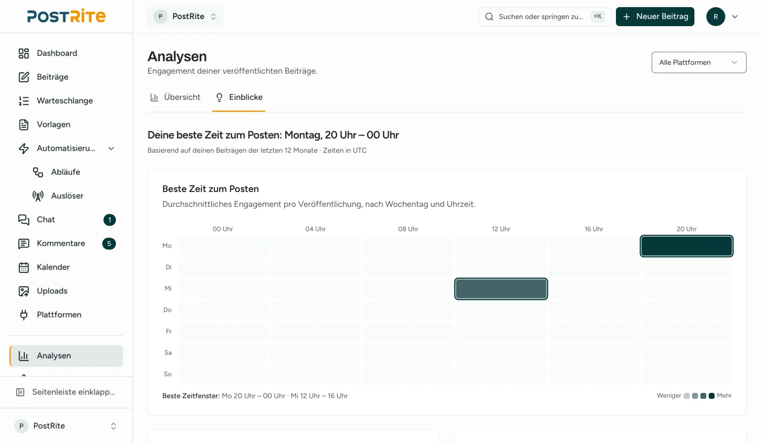
Task: Click the Automatisierung lightning icon
Action: [x=24, y=148]
